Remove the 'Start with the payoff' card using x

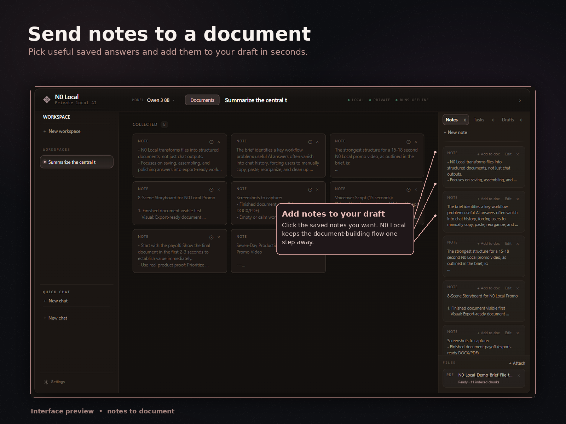[x=219, y=237]
